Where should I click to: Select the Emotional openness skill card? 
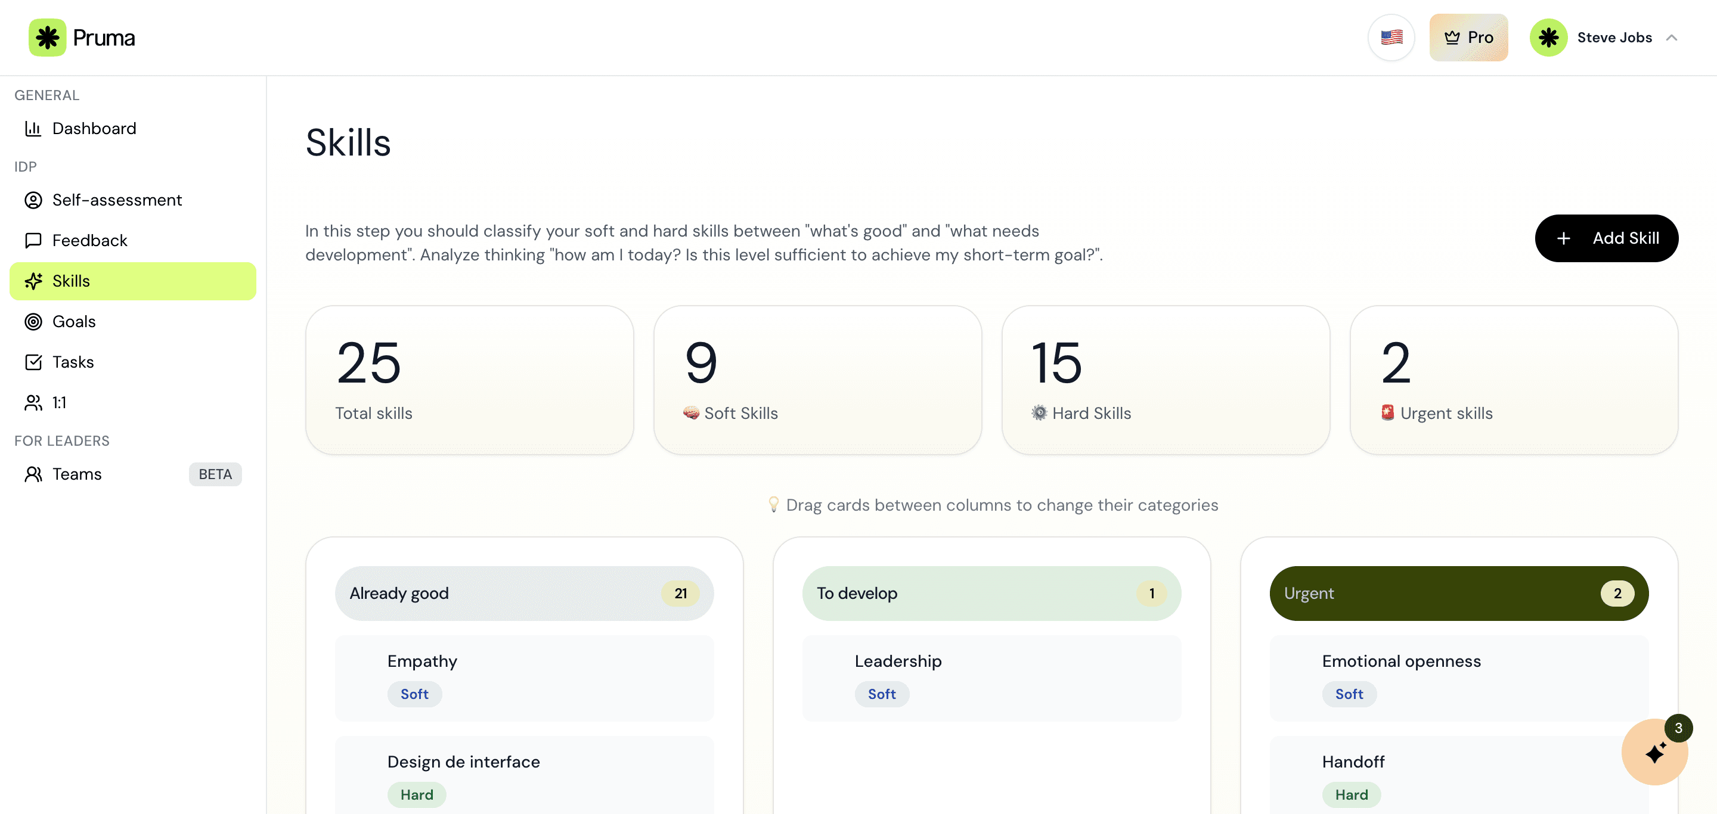pyautogui.click(x=1458, y=678)
